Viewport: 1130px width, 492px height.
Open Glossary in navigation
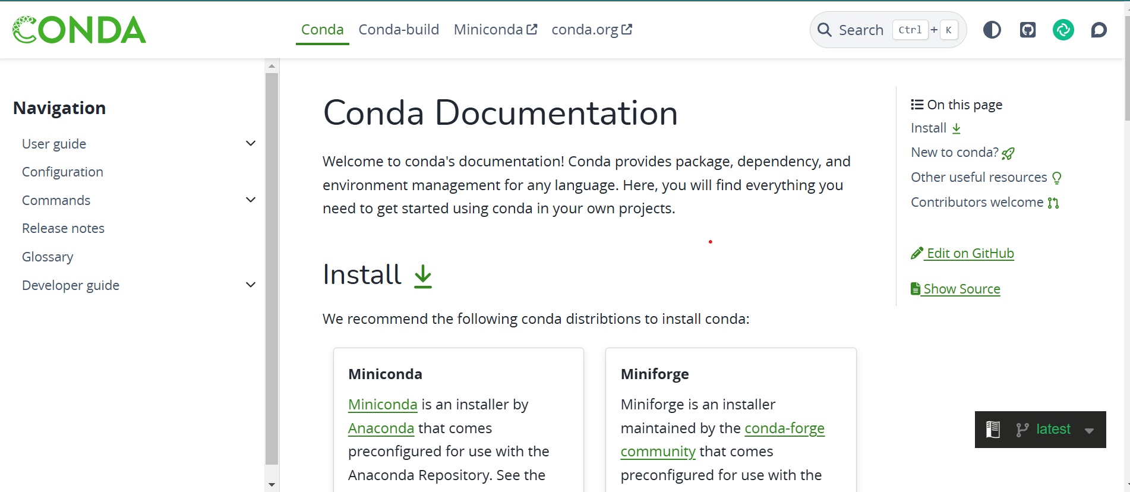48,257
